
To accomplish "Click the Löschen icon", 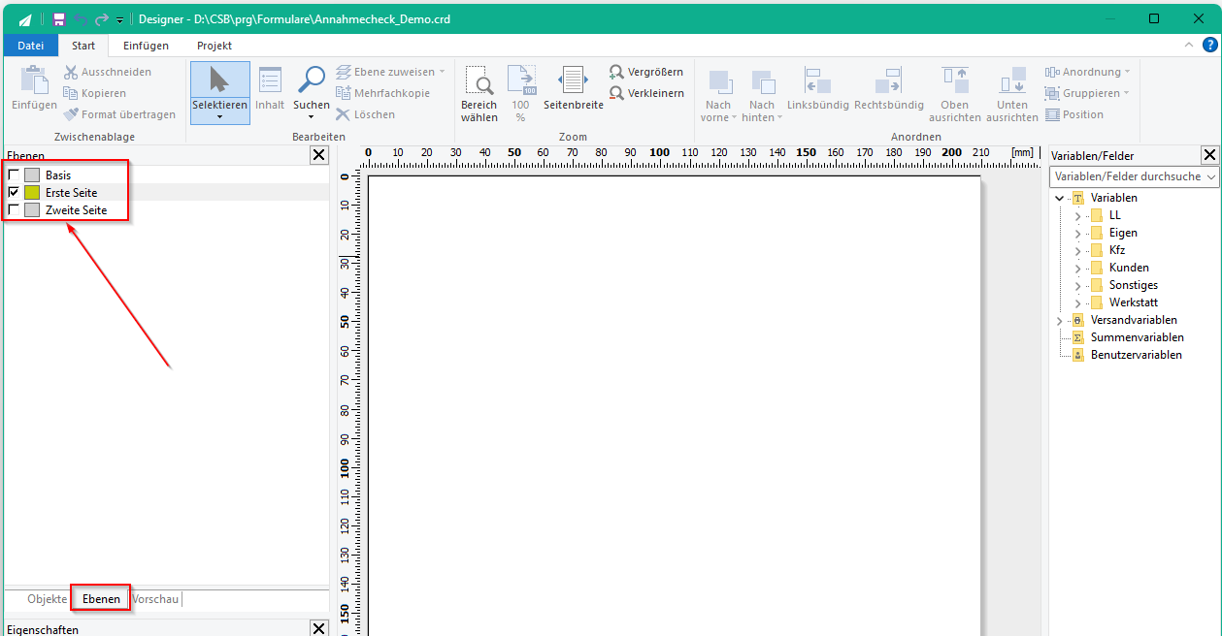I will (x=343, y=114).
